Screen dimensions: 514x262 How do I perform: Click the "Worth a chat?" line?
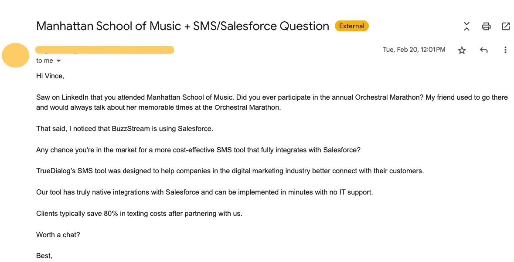58,235
